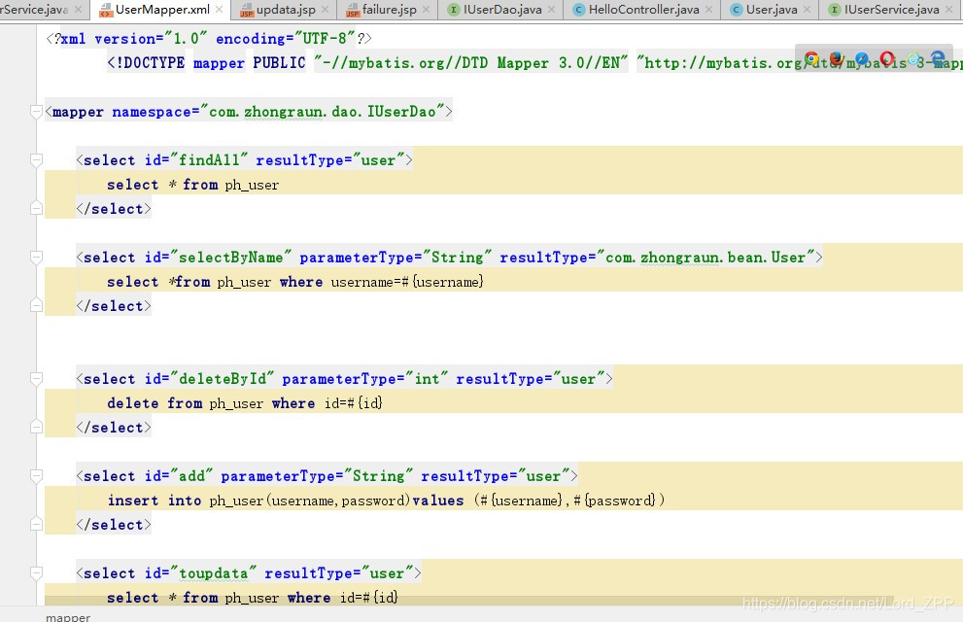The width and height of the screenshot is (963, 622).
Task: Switch to the UserMapper.xml tab
Action: point(162,9)
